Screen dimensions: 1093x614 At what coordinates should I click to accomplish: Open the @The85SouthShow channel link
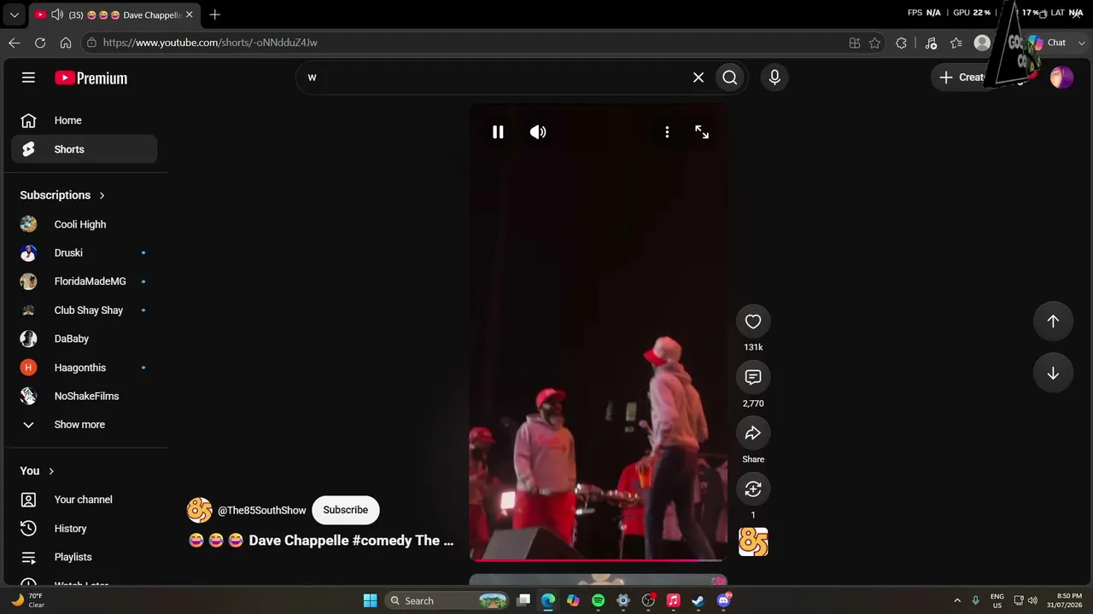tap(262, 510)
